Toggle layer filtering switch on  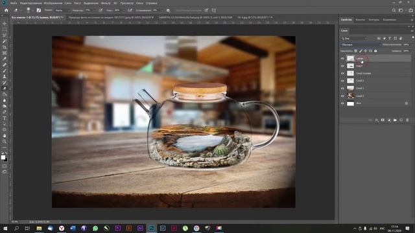(x=412, y=38)
